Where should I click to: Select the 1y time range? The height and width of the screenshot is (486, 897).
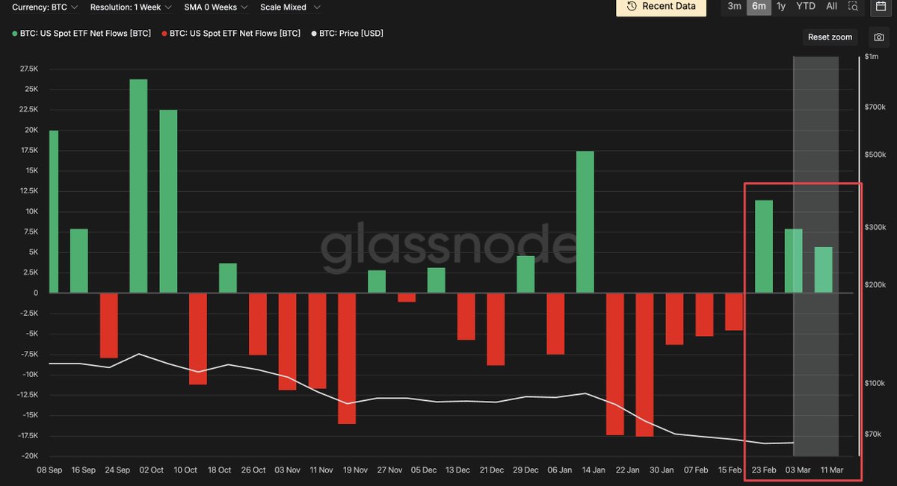pos(781,6)
